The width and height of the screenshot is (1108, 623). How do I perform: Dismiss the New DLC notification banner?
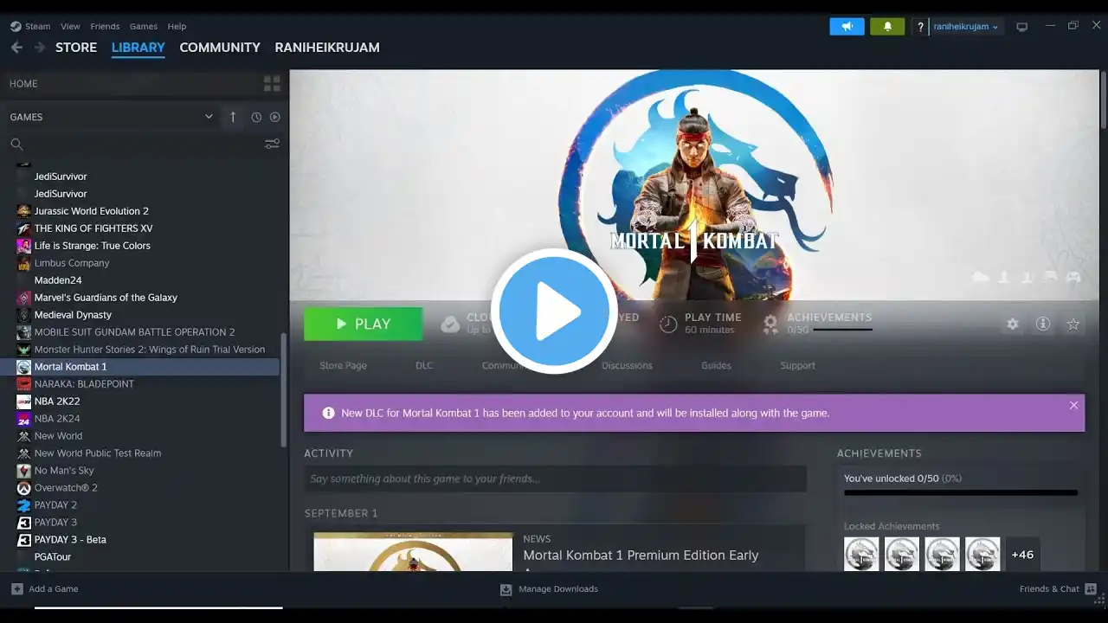[x=1073, y=405]
